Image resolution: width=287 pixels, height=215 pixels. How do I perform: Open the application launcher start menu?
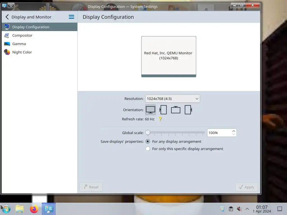(x=6, y=209)
